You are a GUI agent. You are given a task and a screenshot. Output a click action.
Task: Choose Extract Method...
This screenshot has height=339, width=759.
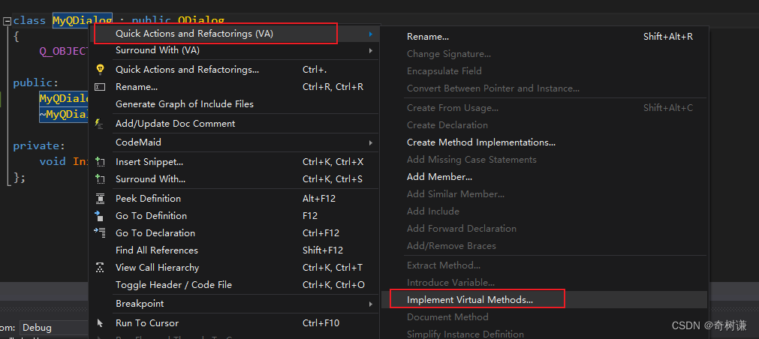point(544,265)
